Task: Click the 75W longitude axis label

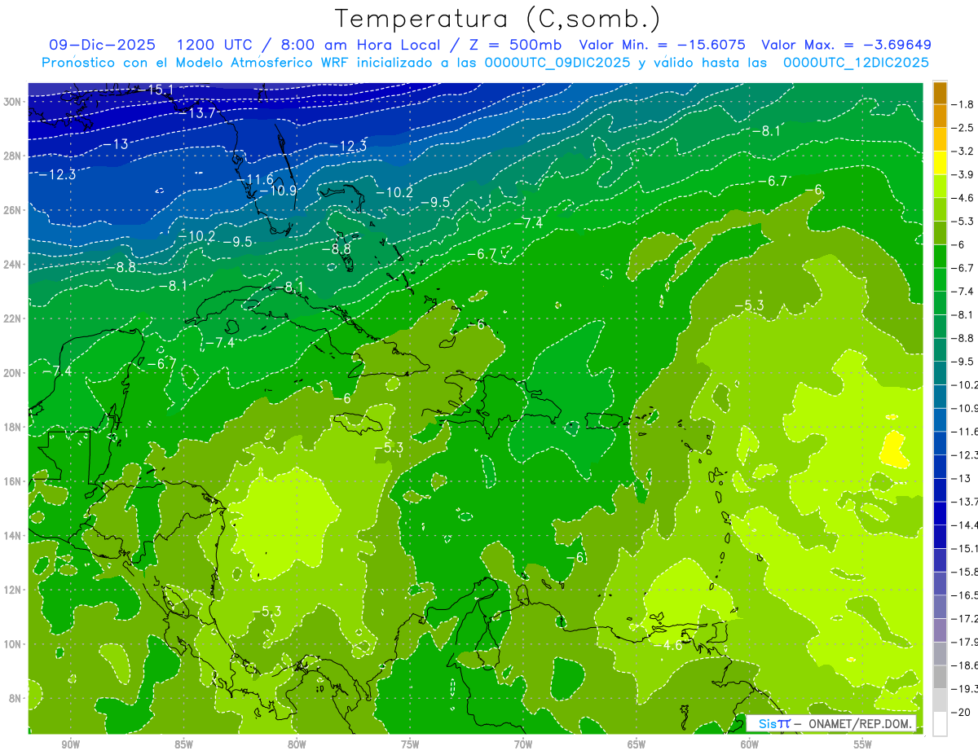Action: pyautogui.click(x=410, y=744)
